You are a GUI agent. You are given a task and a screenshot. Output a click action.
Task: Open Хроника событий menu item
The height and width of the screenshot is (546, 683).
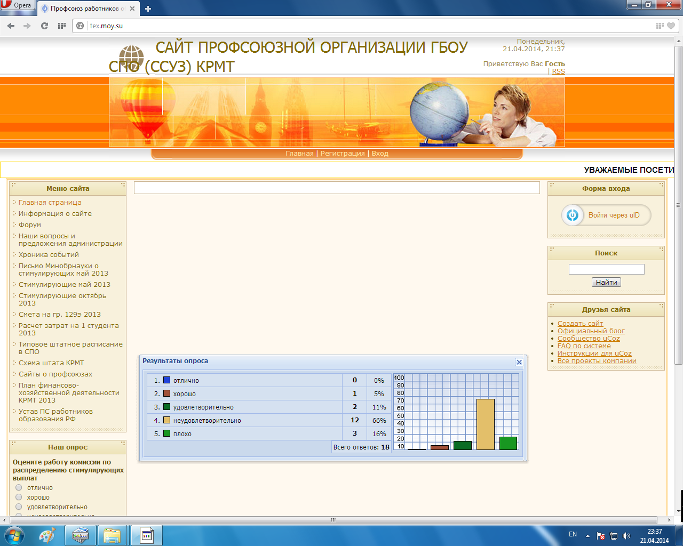pos(49,255)
